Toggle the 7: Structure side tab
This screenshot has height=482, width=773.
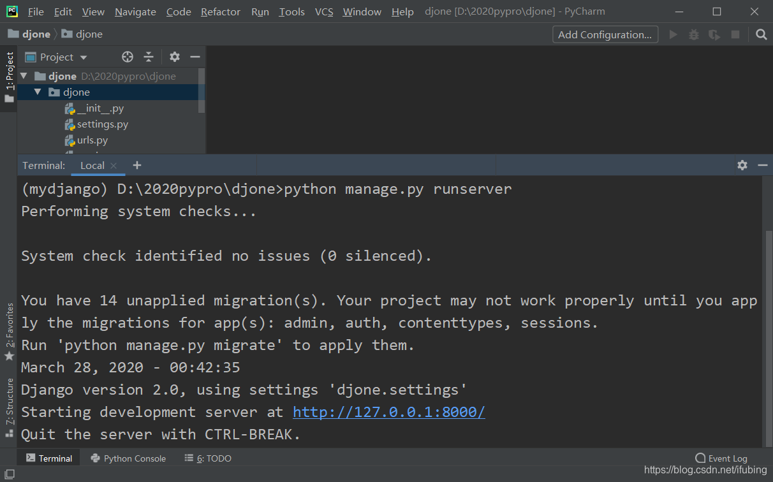(x=9, y=407)
